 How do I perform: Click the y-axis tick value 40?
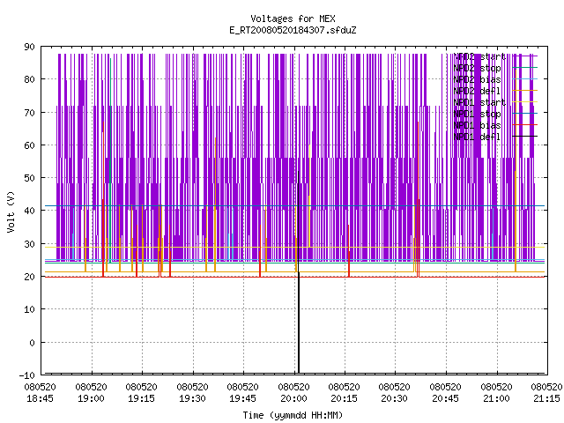(x=29, y=211)
